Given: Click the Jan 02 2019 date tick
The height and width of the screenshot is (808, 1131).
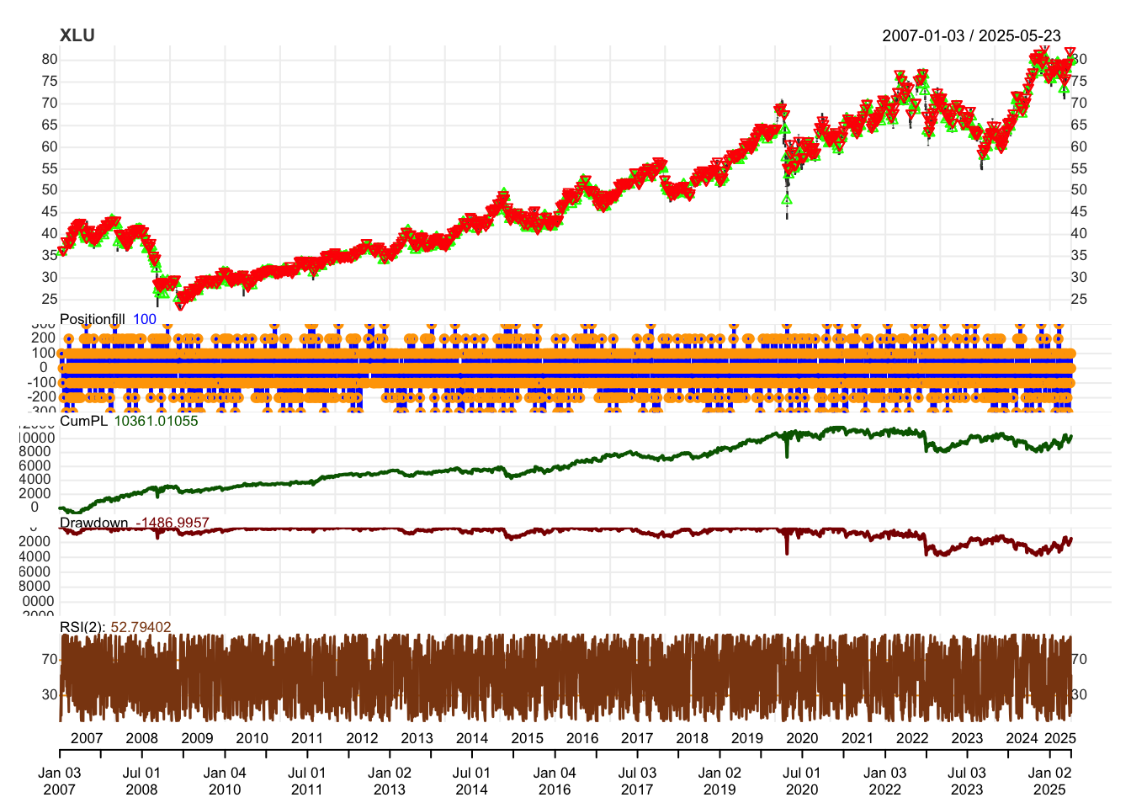Looking at the screenshot, I should point(719,781).
